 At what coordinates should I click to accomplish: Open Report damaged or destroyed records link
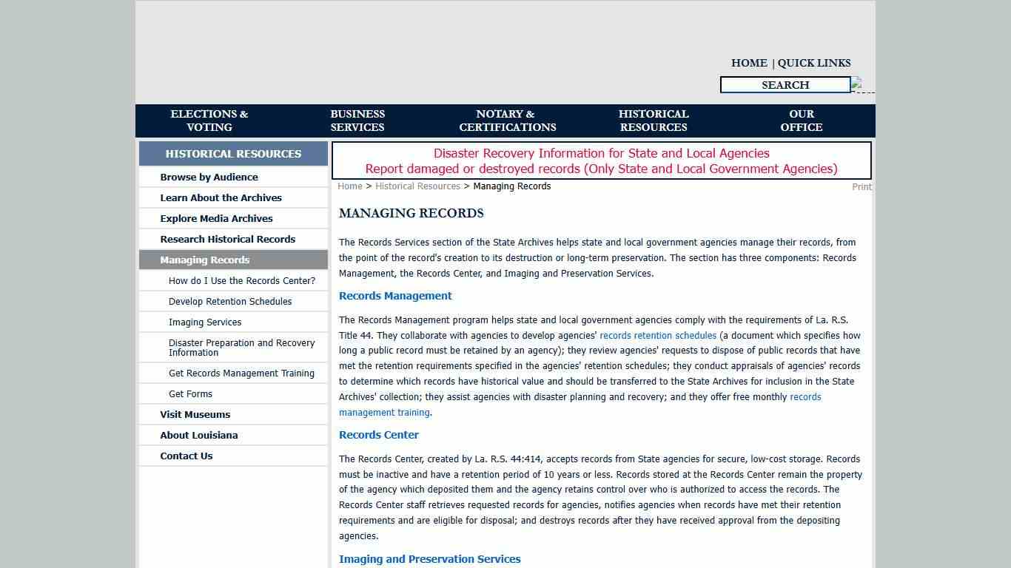point(601,169)
